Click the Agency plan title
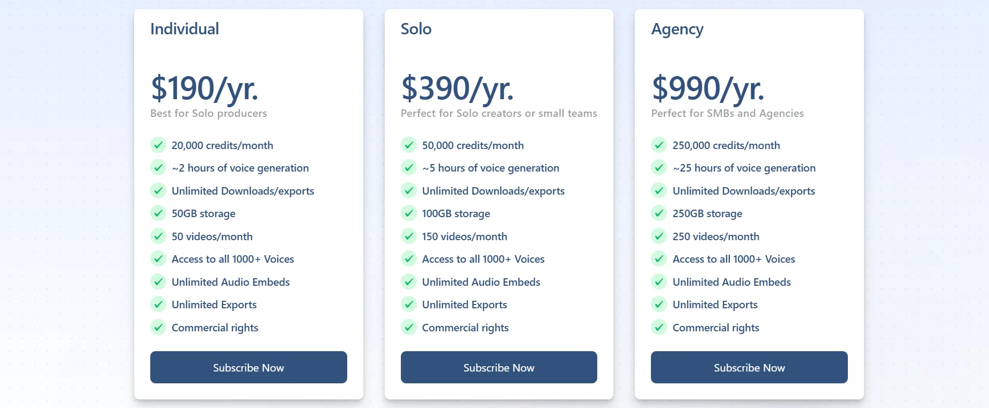The image size is (989, 408). (677, 29)
